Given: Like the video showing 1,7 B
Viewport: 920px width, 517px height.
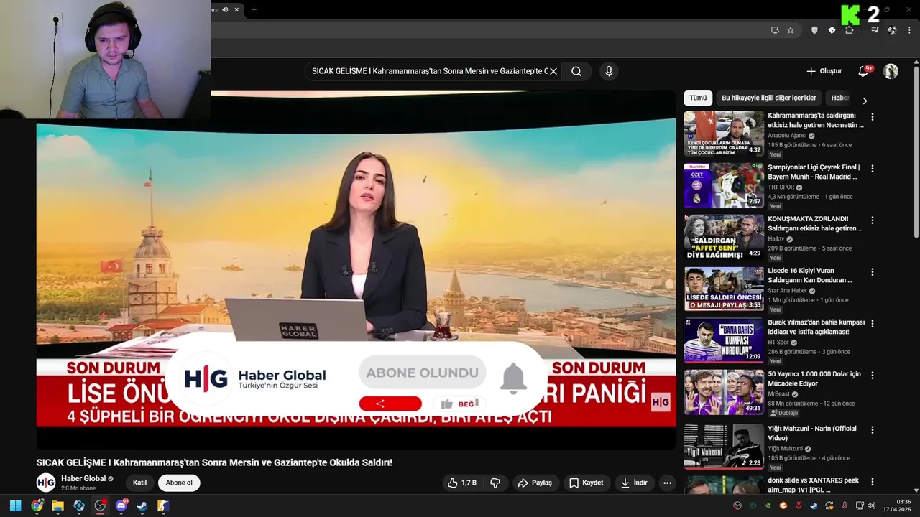Looking at the screenshot, I should click(461, 483).
